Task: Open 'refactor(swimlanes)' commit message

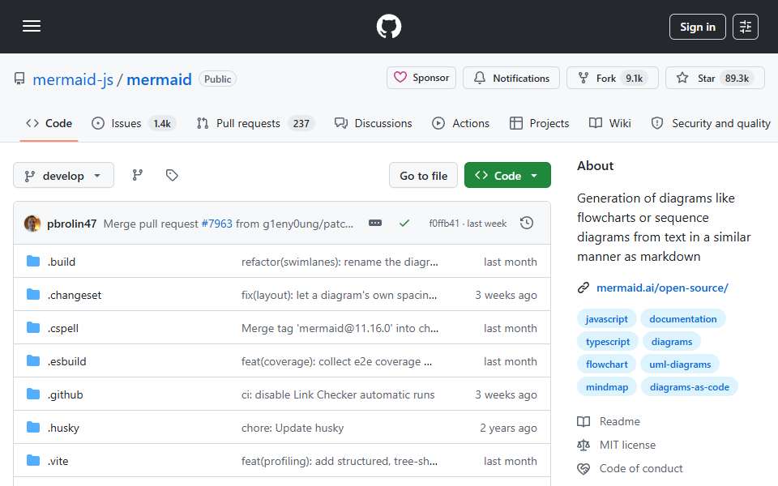Action: click(340, 262)
